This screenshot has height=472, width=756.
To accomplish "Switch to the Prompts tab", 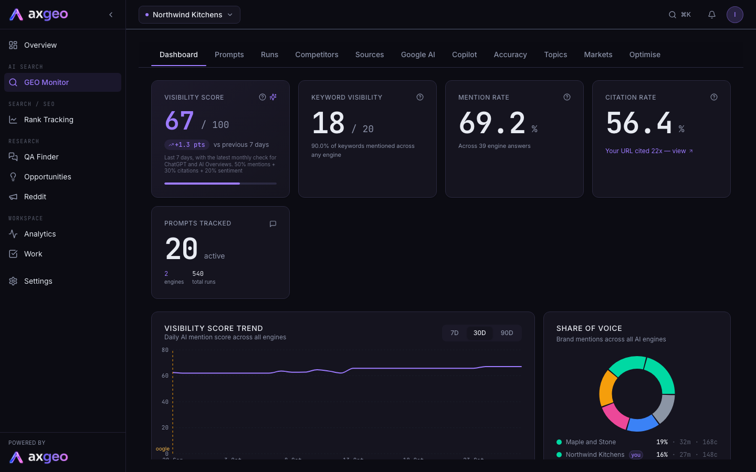I will [229, 55].
